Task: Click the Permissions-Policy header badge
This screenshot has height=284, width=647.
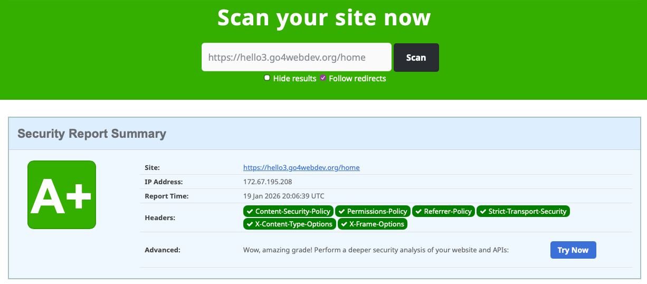Action: click(373, 211)
